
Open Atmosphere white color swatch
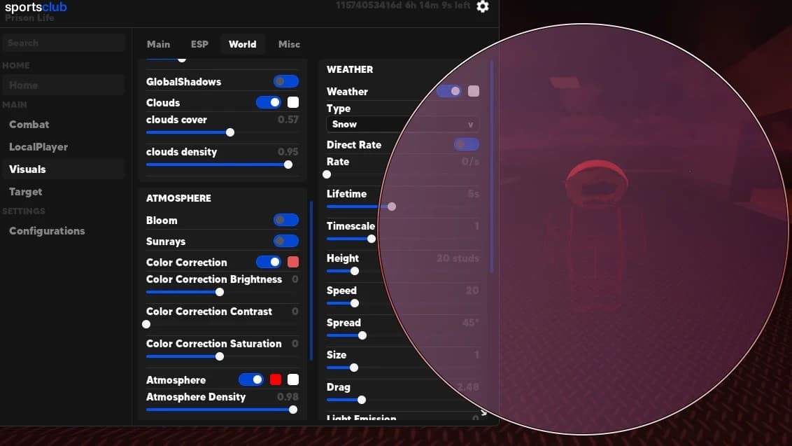tap(293, 379)
